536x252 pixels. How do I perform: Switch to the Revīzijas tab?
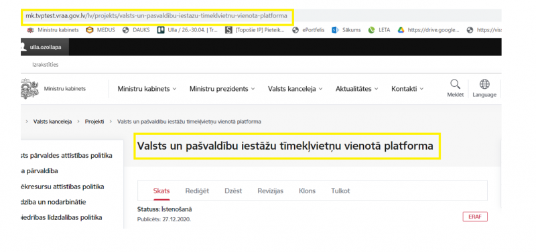(271, 191)
